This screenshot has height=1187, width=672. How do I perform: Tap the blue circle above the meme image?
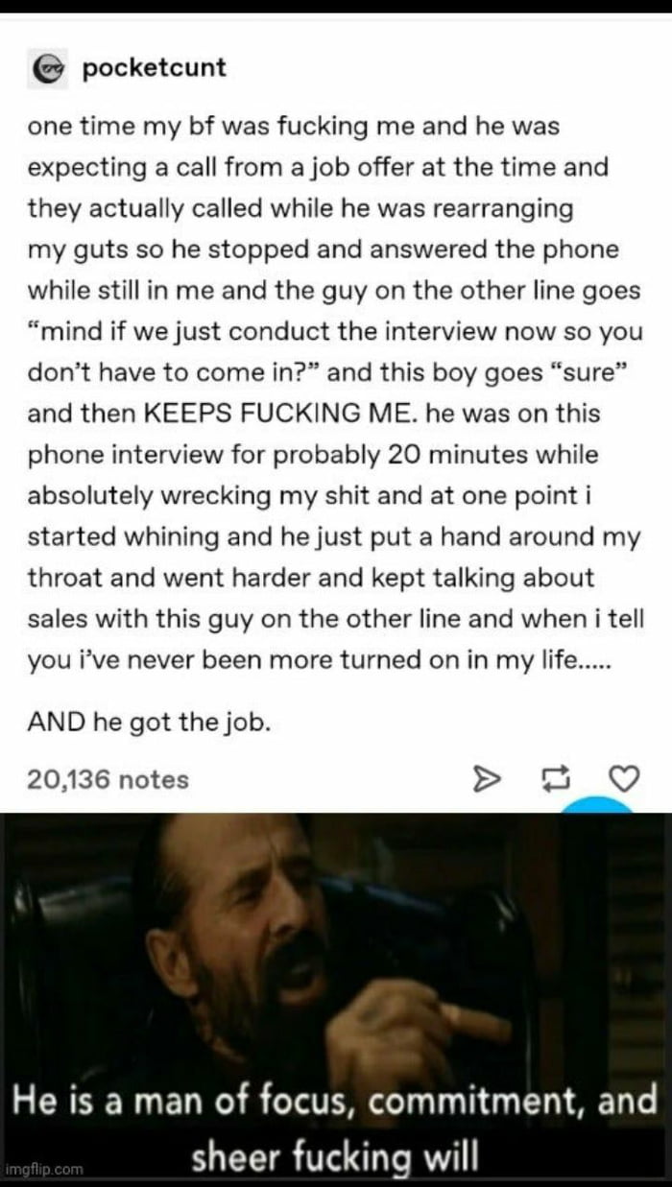[598, 808]
